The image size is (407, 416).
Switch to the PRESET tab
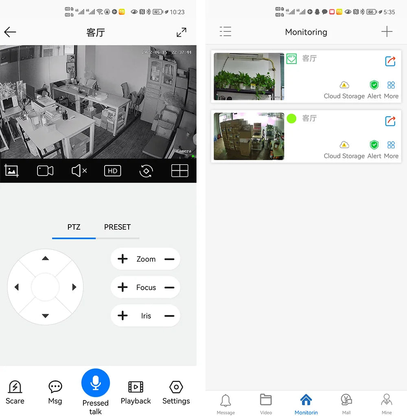pyautogui.click(x=118, y=227)
